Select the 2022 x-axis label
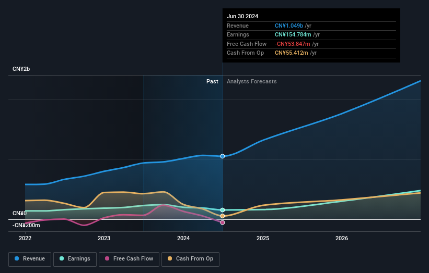Image resolution: width=429 pixels, height=273 pixels. (x=25, y=239)
